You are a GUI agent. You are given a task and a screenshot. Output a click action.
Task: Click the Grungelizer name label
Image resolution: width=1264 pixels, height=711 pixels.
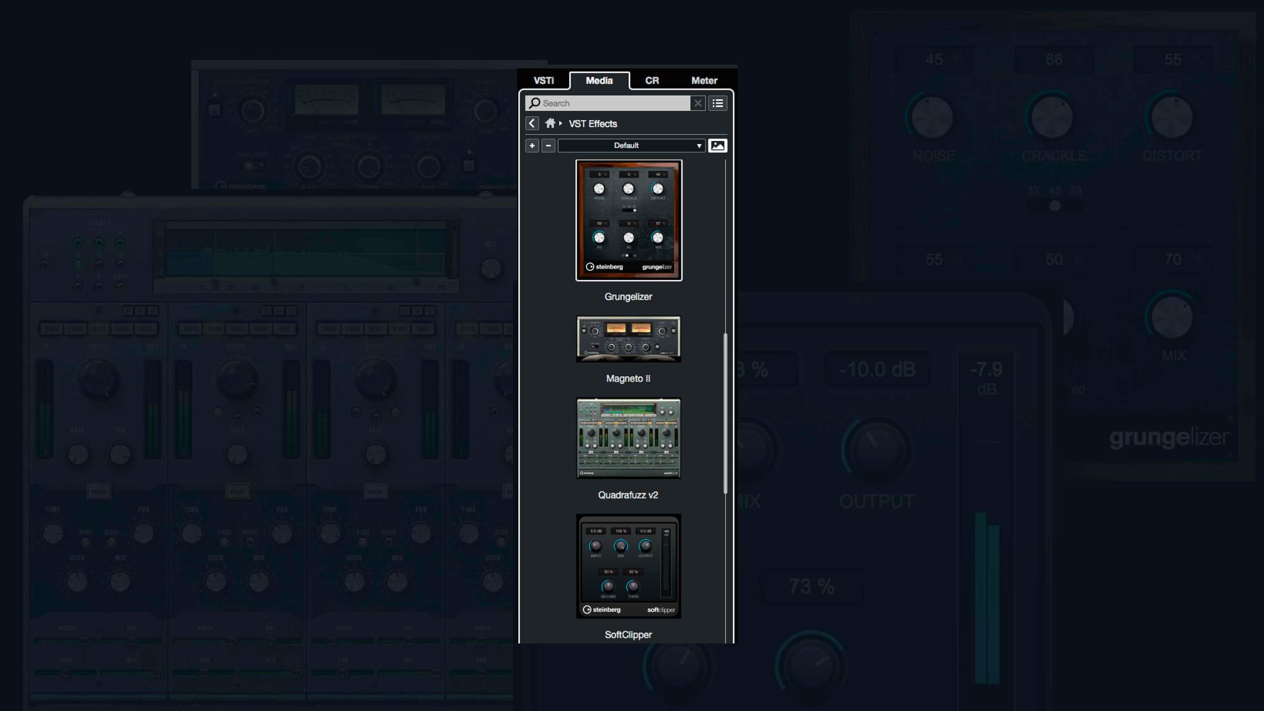pyautogui.click(x=628, y=296)
